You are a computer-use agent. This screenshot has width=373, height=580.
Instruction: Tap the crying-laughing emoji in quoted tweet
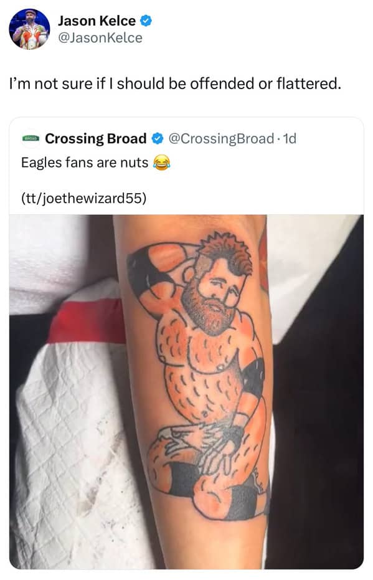pyautogui.click(x=161, y=163)
